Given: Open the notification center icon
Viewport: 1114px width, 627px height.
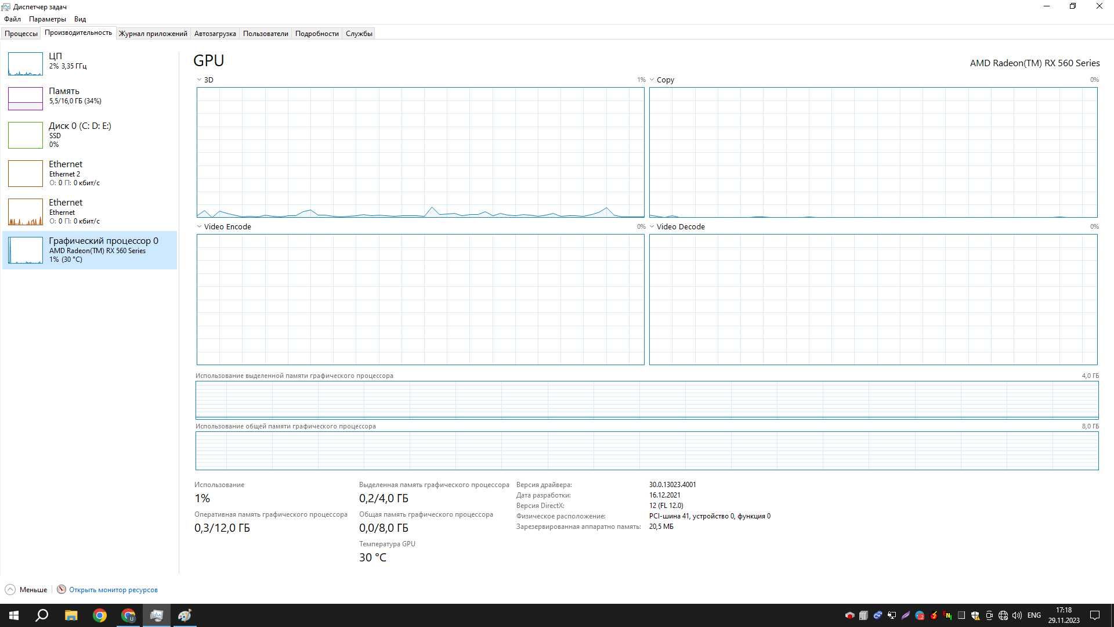Looking at the screenshot, I should (x=1095, y=615).
